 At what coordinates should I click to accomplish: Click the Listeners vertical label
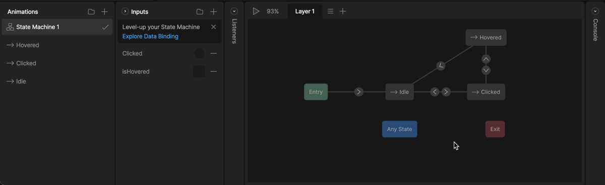[x=234, y=31]
